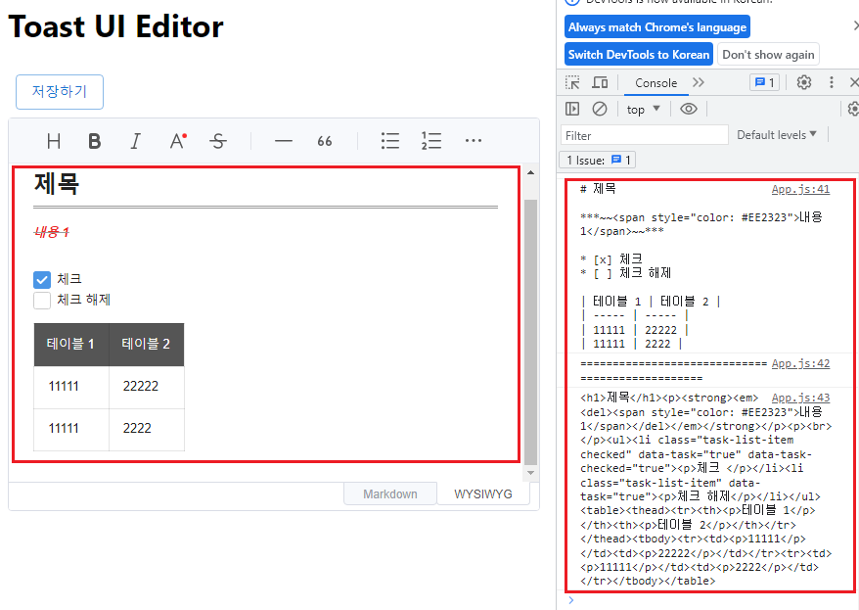The image size is (859, 610).
Task: Open App.js:43 source link
Action: [800, 398]
